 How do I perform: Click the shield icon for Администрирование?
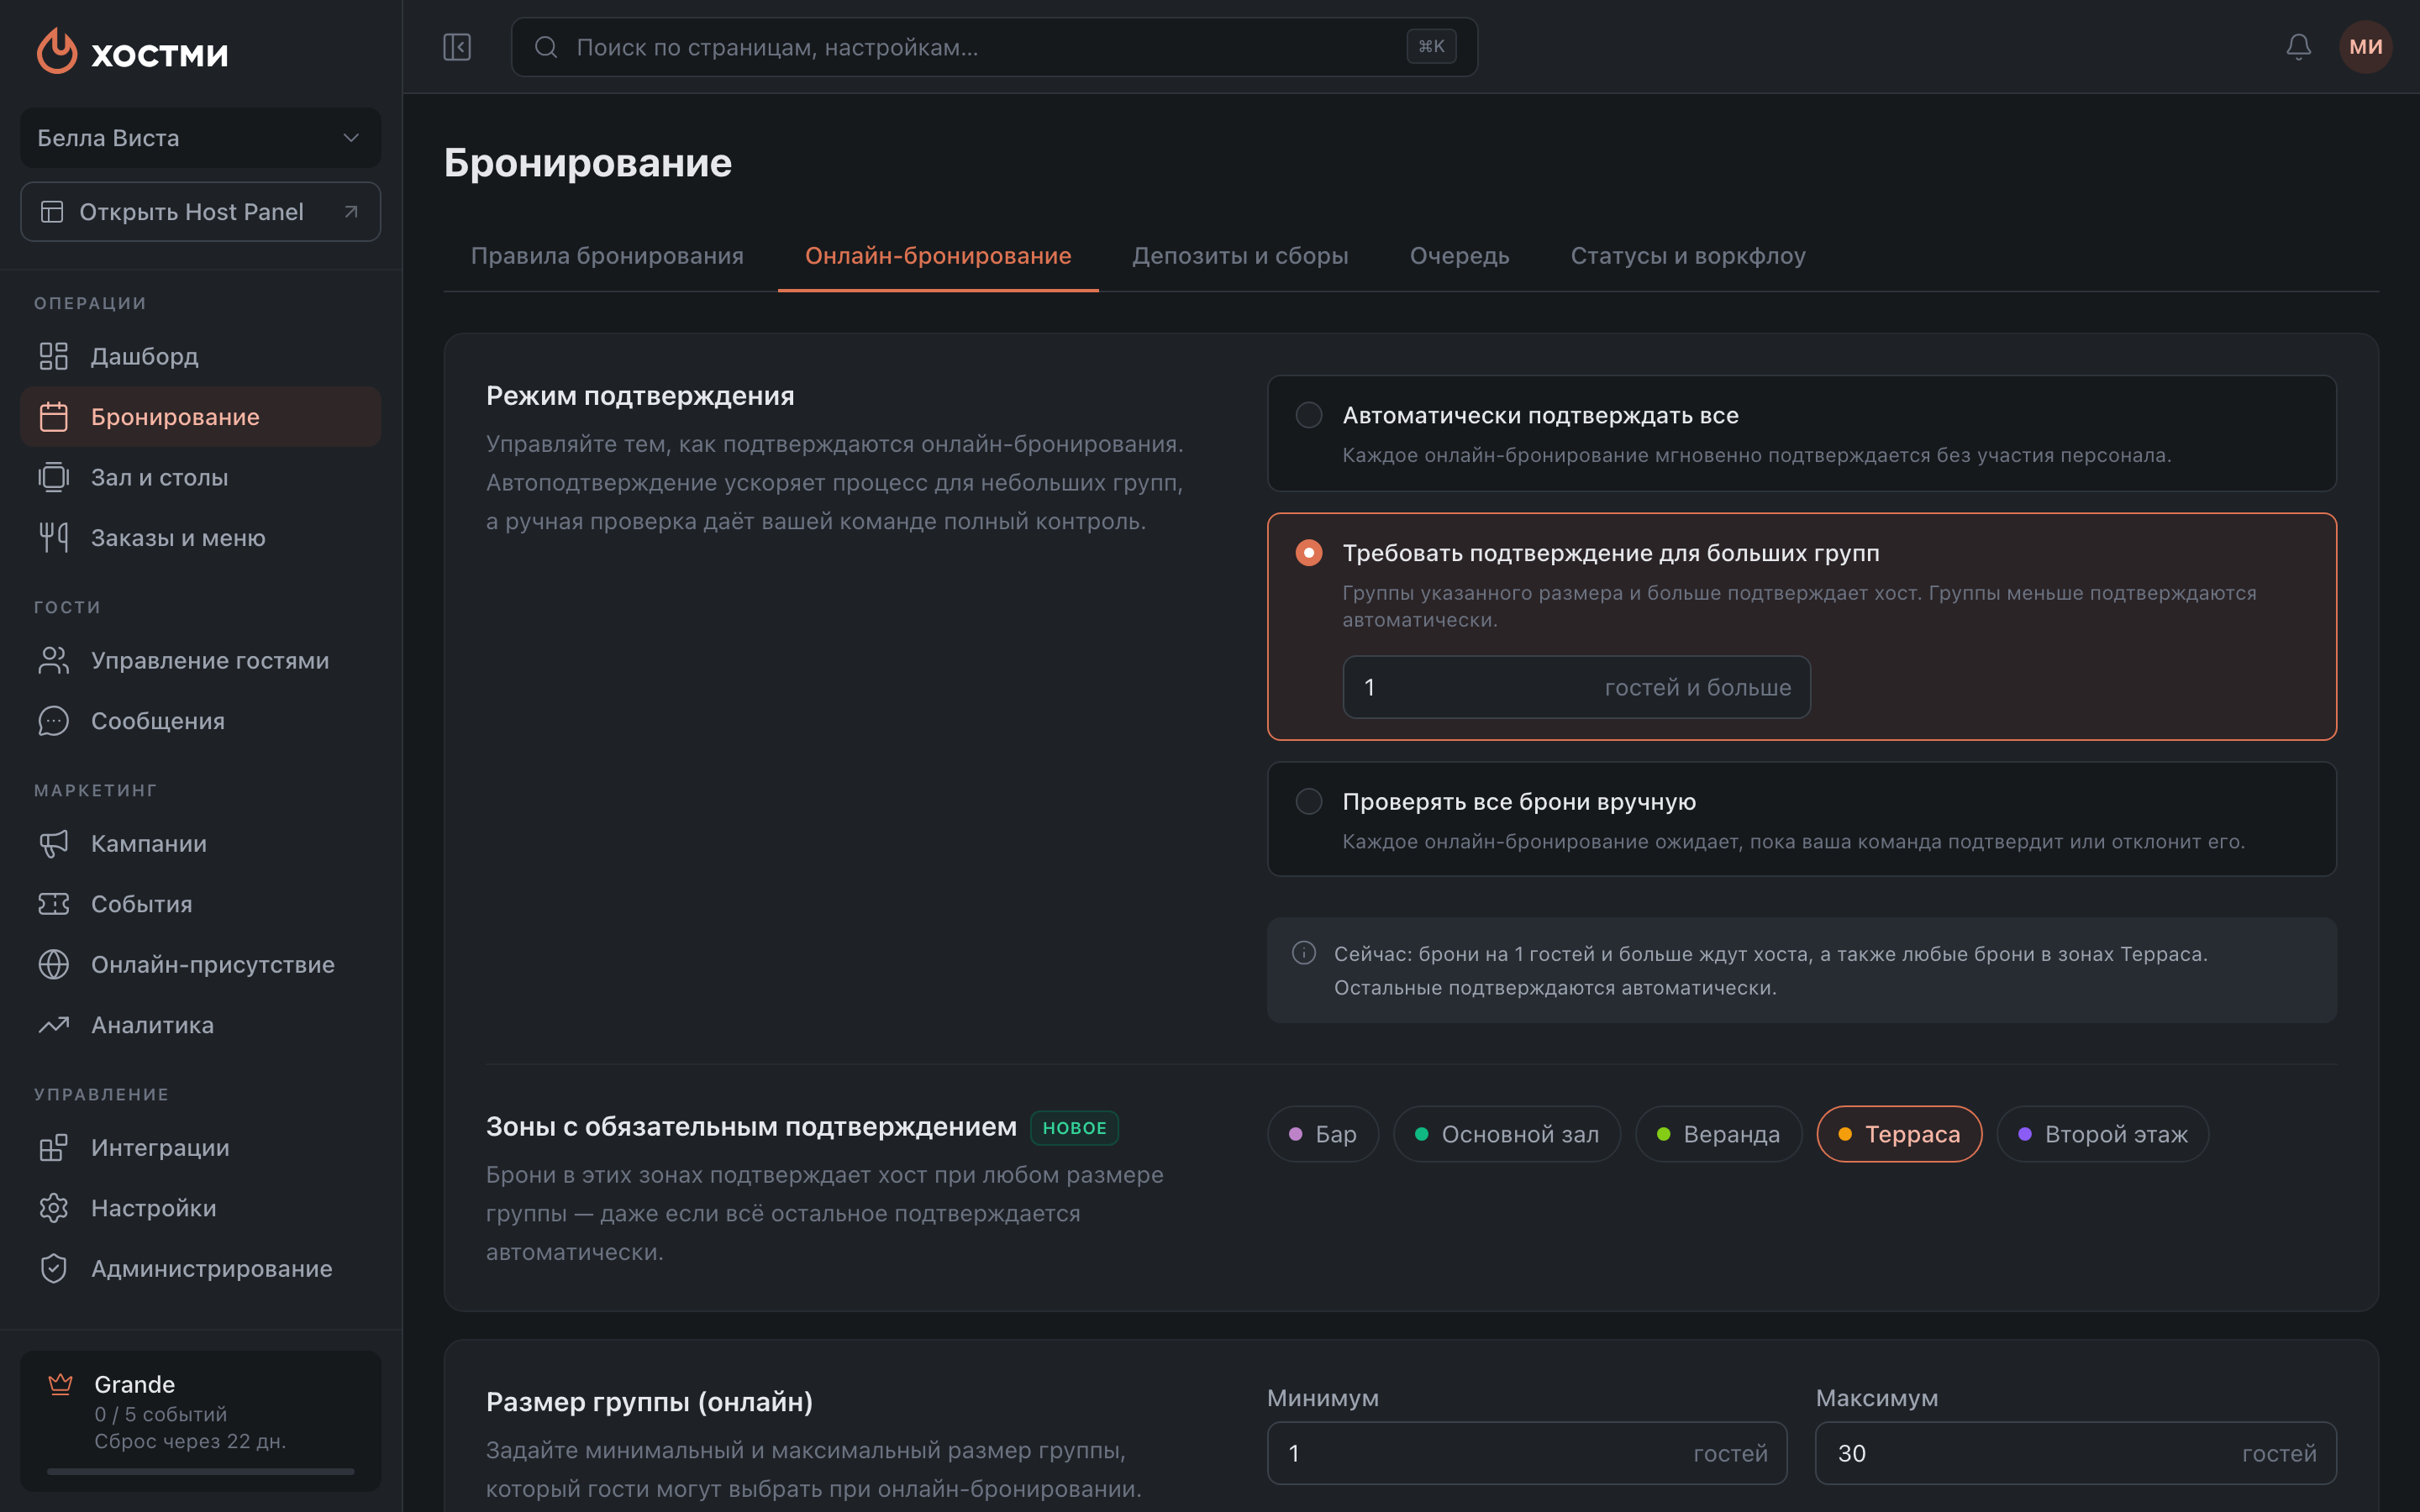point(54,1268)
